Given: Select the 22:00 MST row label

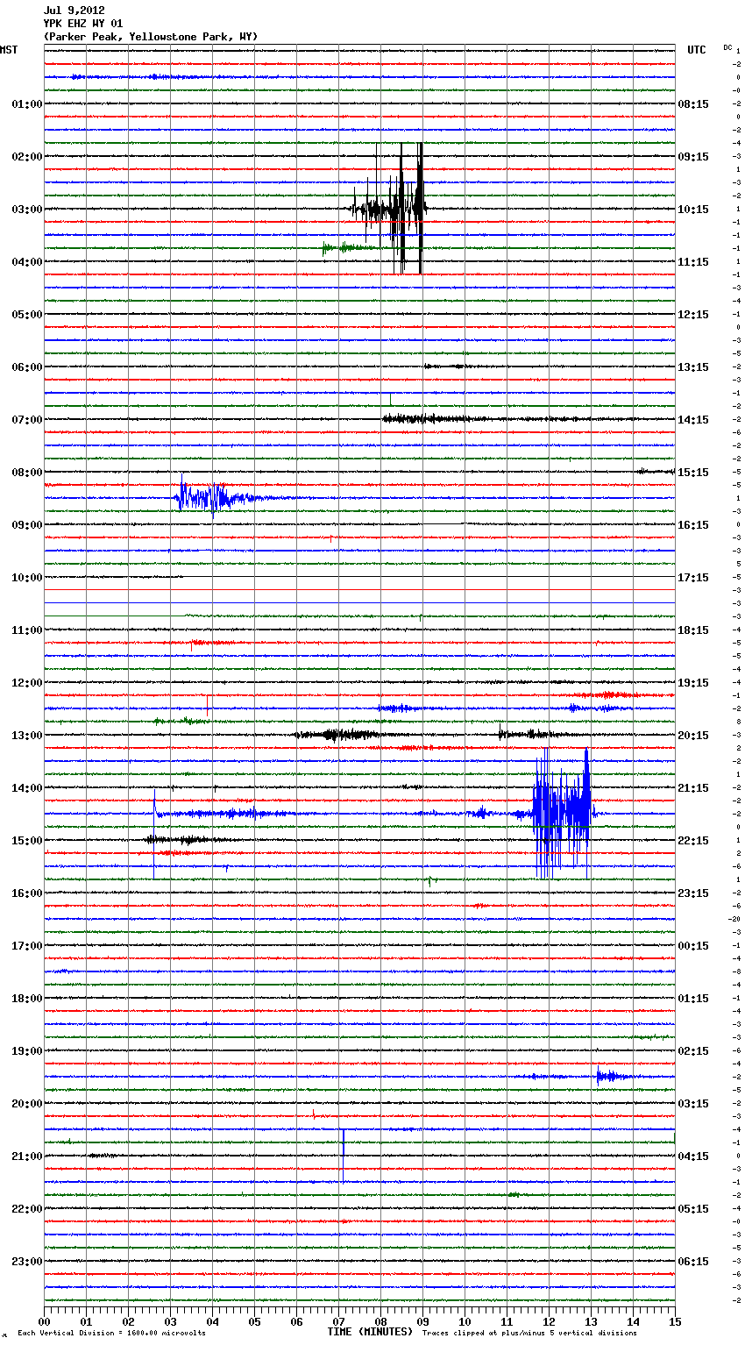Looking at the screenshot, I should 27,1209.
